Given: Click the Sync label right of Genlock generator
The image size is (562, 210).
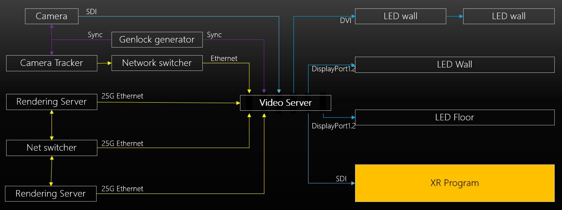Looking at the screenshot, I should pyautogui.click(x=214, y=35).
